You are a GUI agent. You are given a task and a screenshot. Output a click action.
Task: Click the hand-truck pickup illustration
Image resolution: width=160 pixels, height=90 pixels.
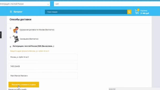click(16, 39)
